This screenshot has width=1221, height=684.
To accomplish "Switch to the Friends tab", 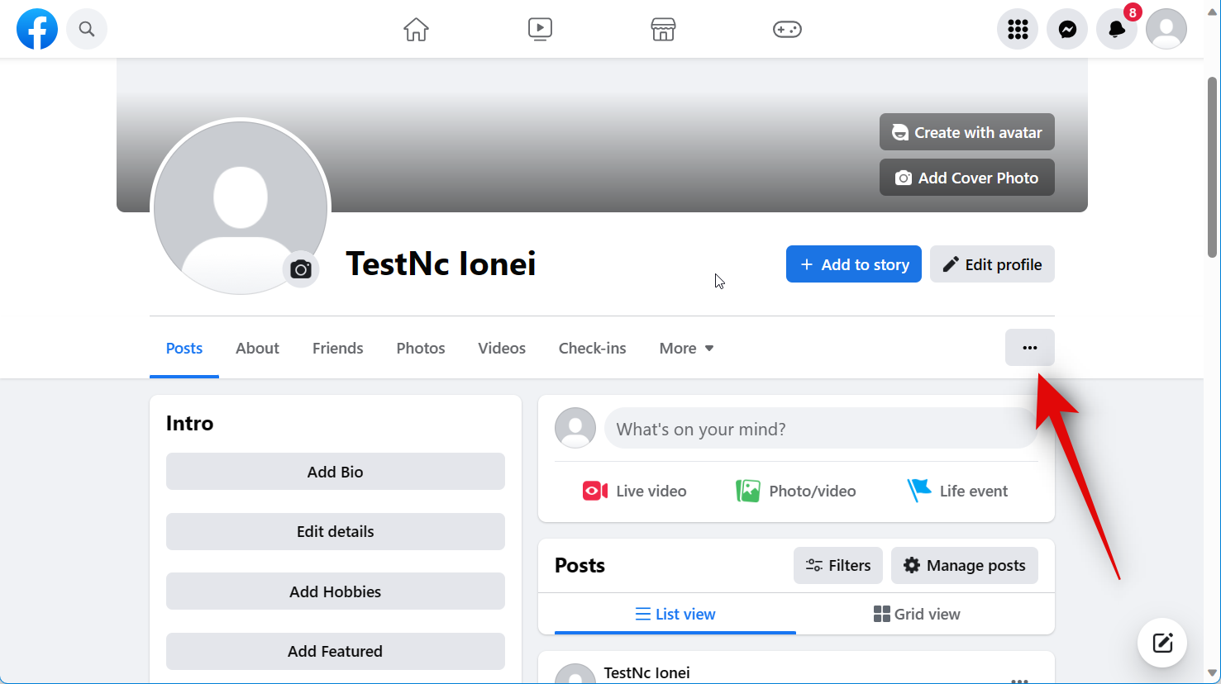I will [x=337, y=348].
